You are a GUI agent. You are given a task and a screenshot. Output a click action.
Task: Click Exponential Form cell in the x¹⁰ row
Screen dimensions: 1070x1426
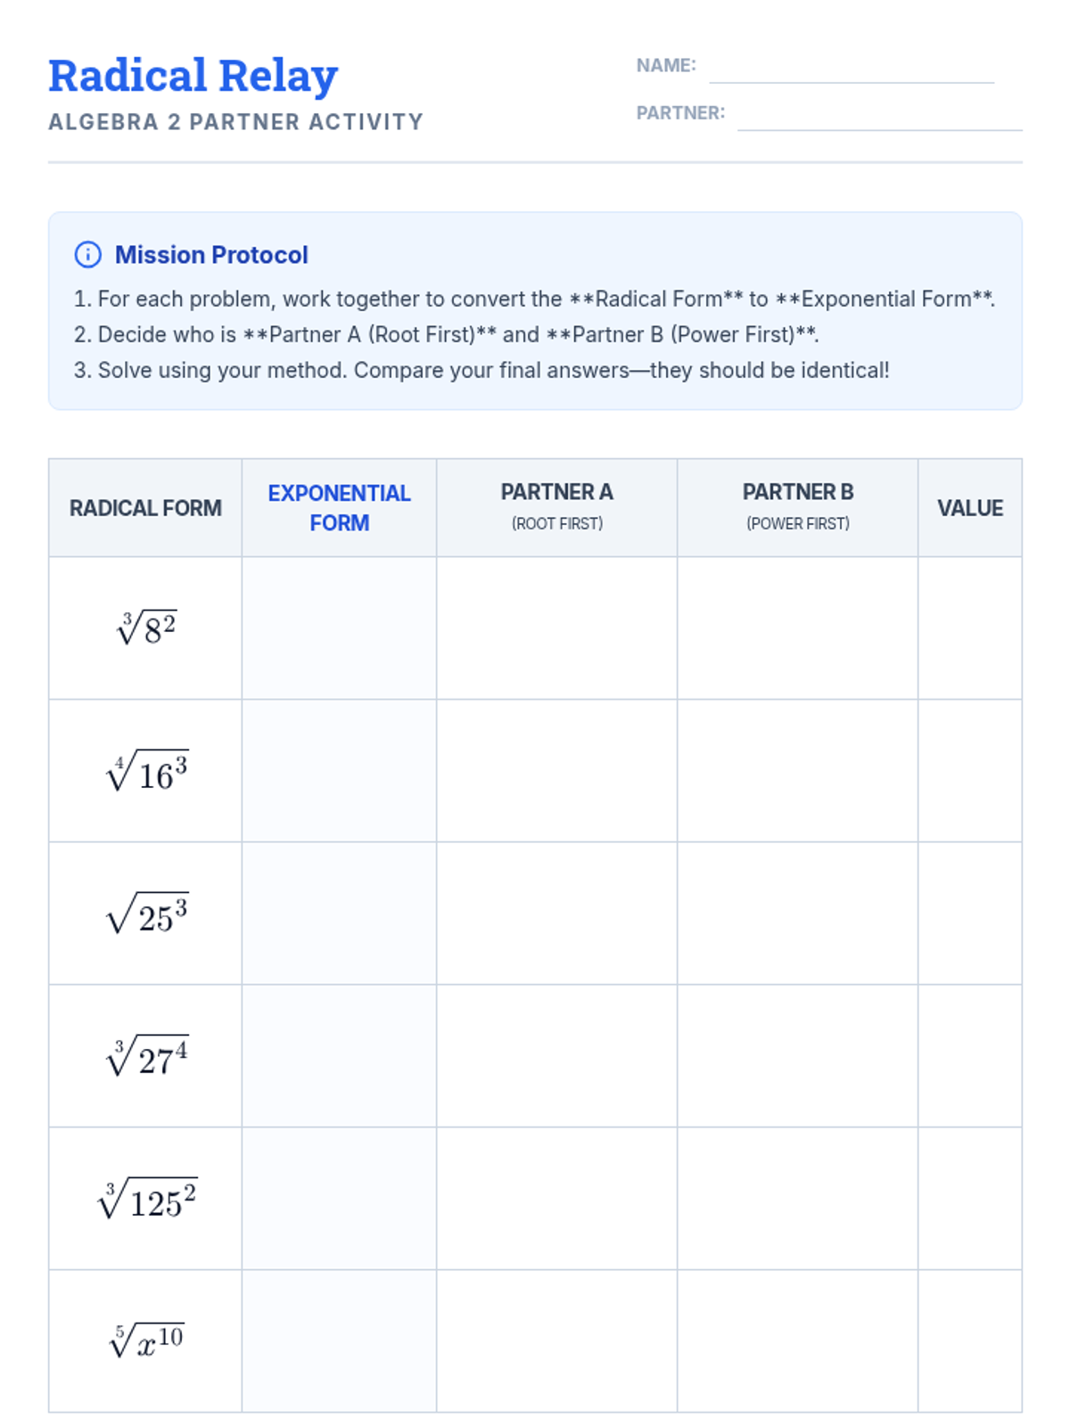[x=339, y=1341]
